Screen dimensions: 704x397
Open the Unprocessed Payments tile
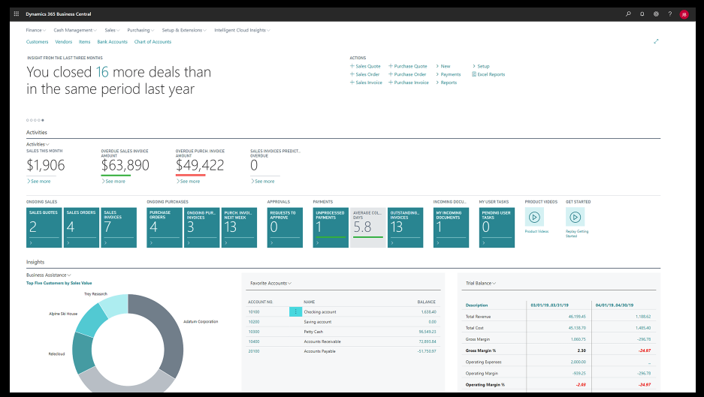(x=331, y=227)
